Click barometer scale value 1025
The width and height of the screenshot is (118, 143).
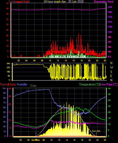(x=110, y=7)
